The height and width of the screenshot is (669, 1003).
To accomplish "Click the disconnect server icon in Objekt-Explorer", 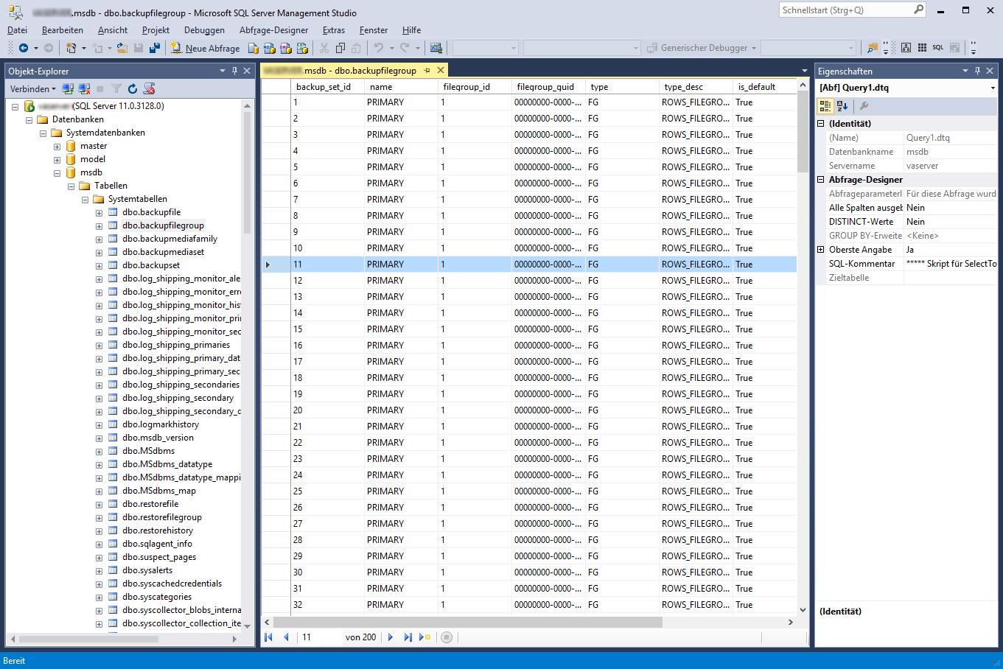I will click(x=83, y=88).
